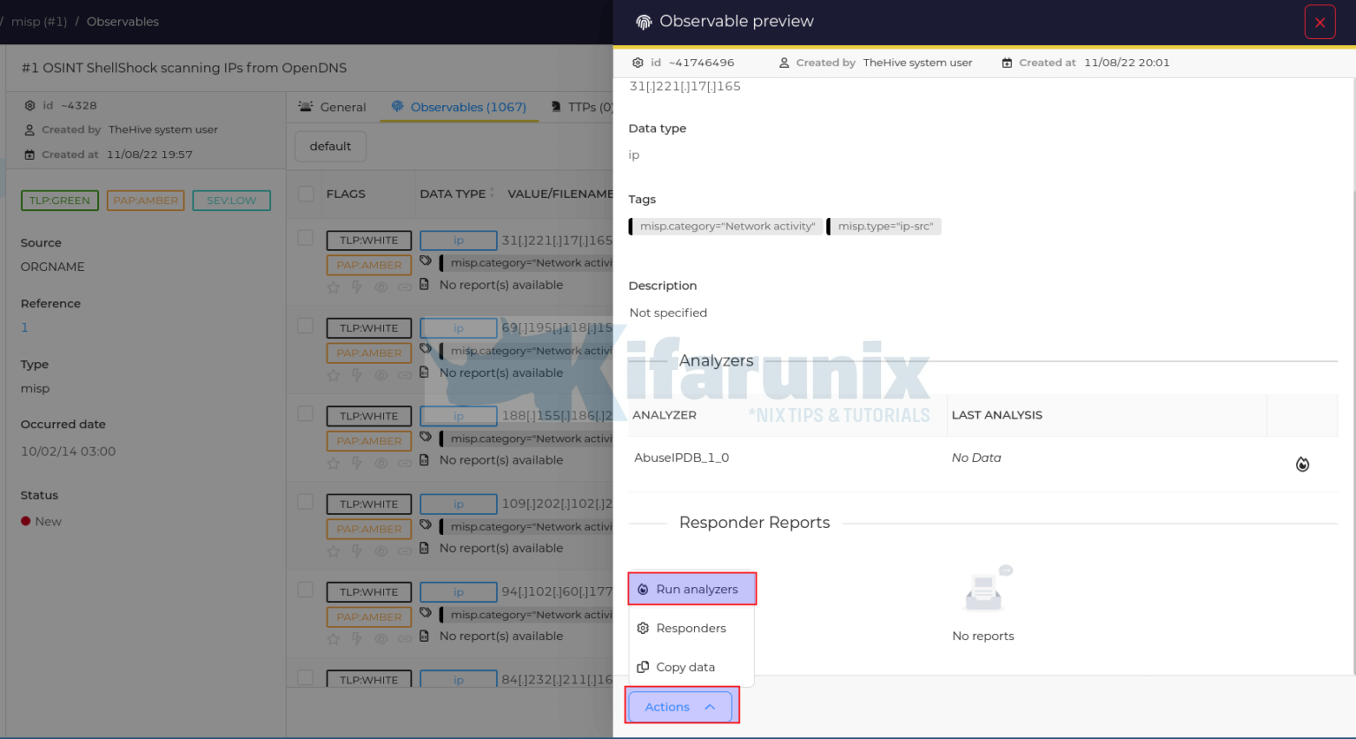1356x739 pixels.
Task: Toggle the select-all checkbox in the observables table header
Action: (x=305, y=193)
